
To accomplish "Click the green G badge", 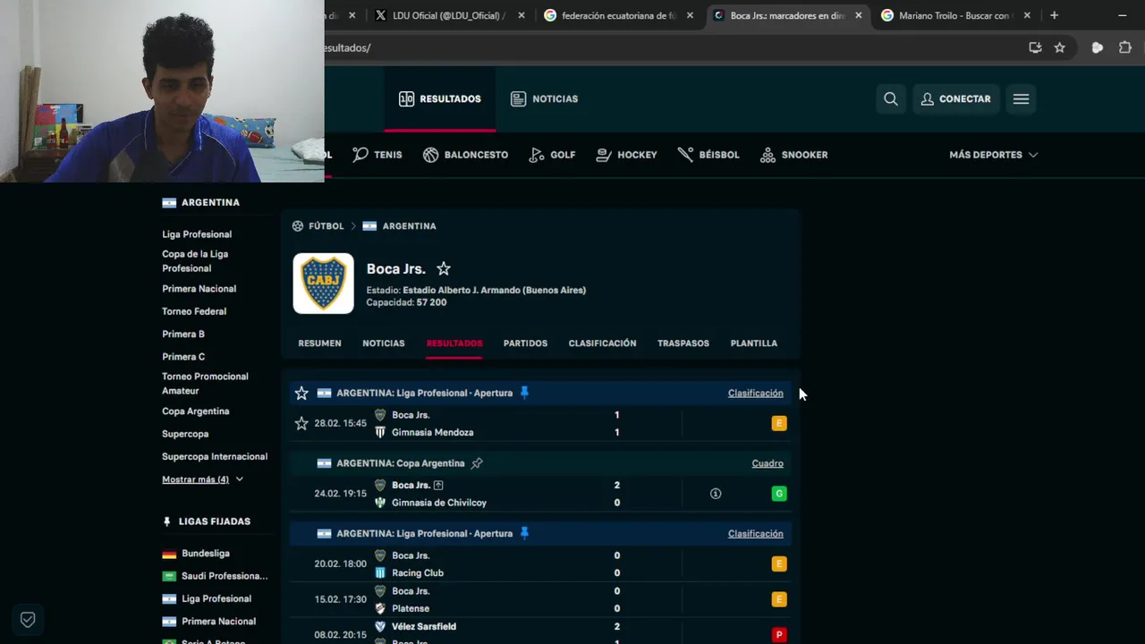I will (x=779, y=494).
